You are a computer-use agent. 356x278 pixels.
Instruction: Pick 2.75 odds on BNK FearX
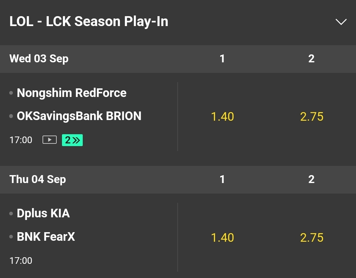[x=311, y=237]
